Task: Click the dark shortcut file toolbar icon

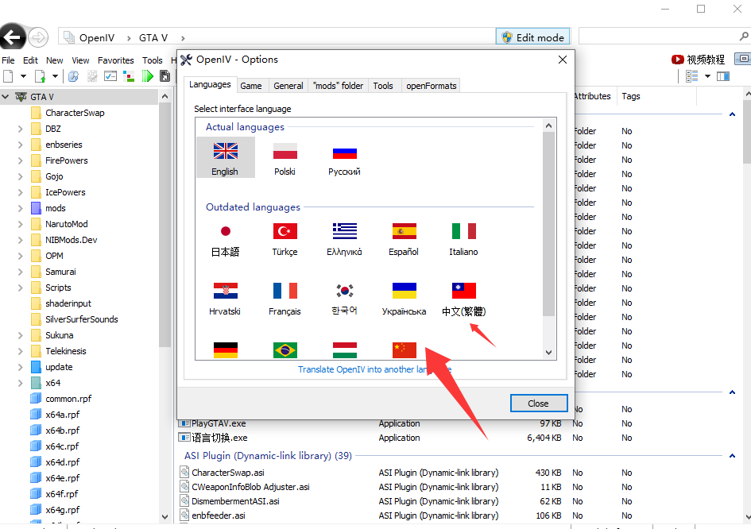Action: [x=165, y=76]
